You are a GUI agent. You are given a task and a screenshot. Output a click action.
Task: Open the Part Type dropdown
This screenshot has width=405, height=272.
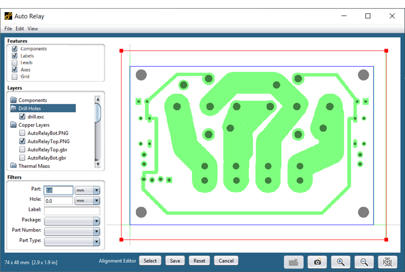(x=72, y=242)
